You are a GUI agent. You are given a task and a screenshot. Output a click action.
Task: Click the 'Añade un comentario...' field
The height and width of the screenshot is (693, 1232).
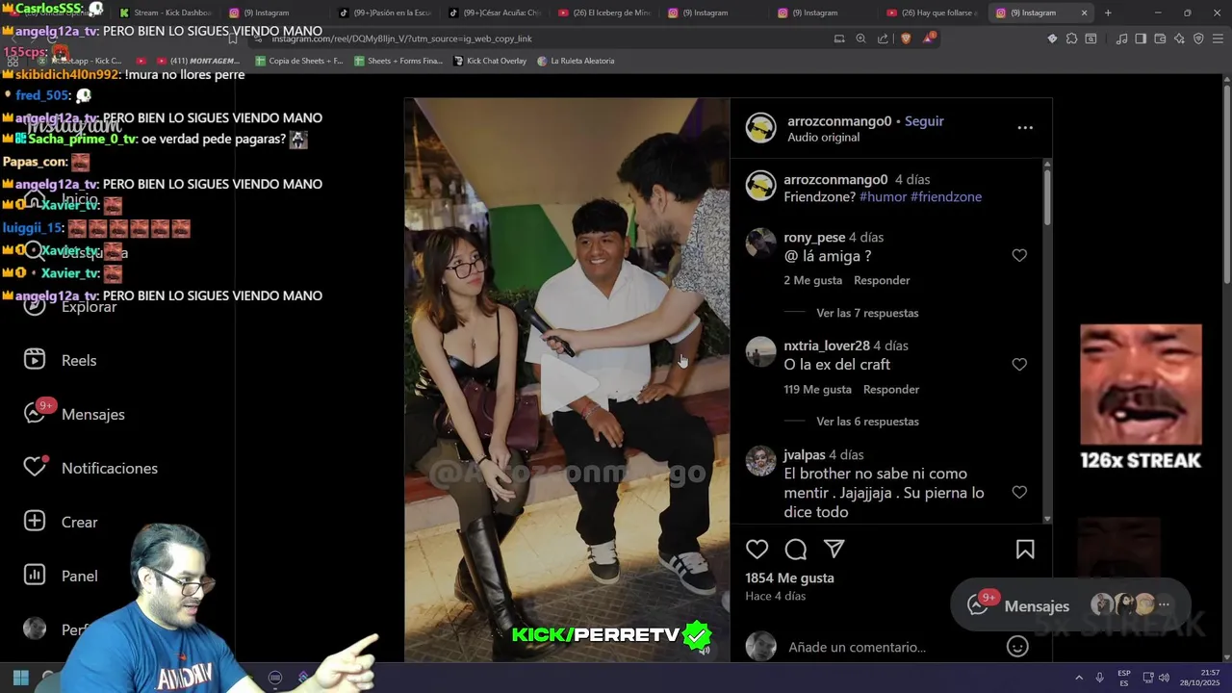pos(857,647)
